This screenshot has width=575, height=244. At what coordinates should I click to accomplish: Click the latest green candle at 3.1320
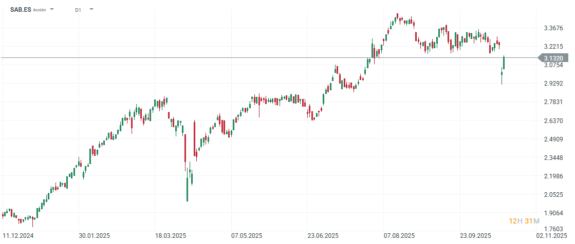pos(504,63)
